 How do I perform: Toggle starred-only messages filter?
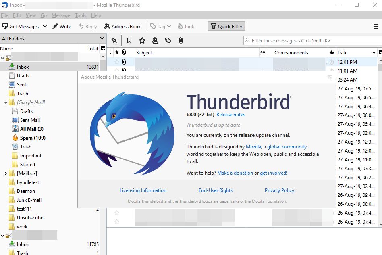coord(142,40)
